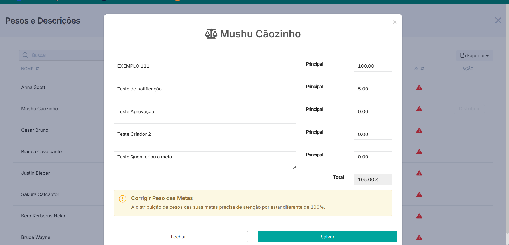This screenshot has width=509, height=245.
Task: Select Kero Kerberus Neko in the list
Action: pos(43,216)
